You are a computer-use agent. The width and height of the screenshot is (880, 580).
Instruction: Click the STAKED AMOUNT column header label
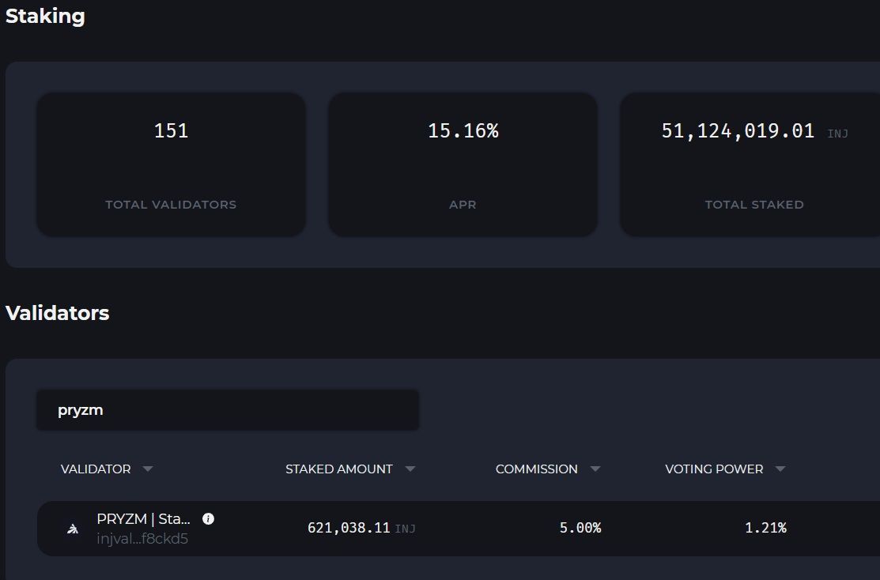[x=339, y=469]
